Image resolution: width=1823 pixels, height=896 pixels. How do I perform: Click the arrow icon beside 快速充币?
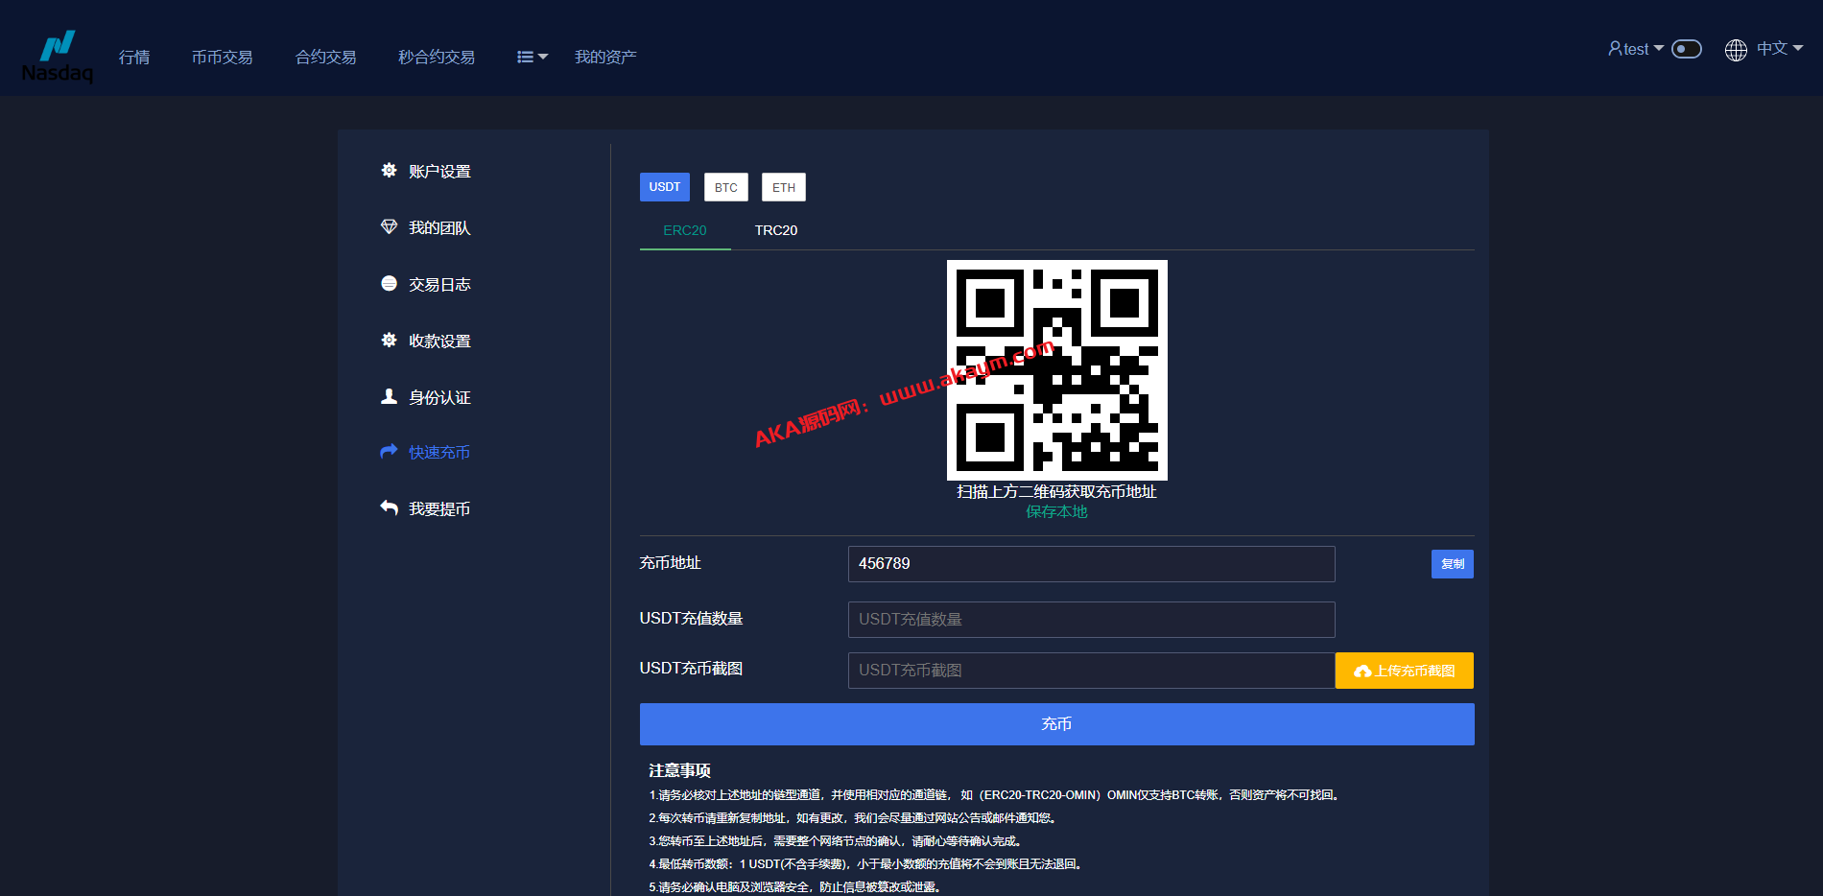point(389,452)
